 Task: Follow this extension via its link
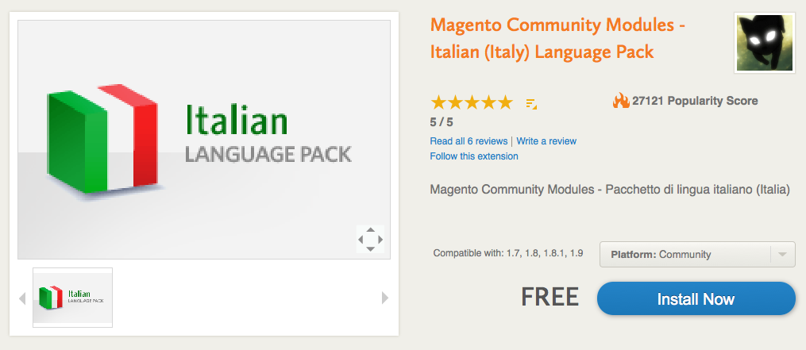(x=474, y=156)
